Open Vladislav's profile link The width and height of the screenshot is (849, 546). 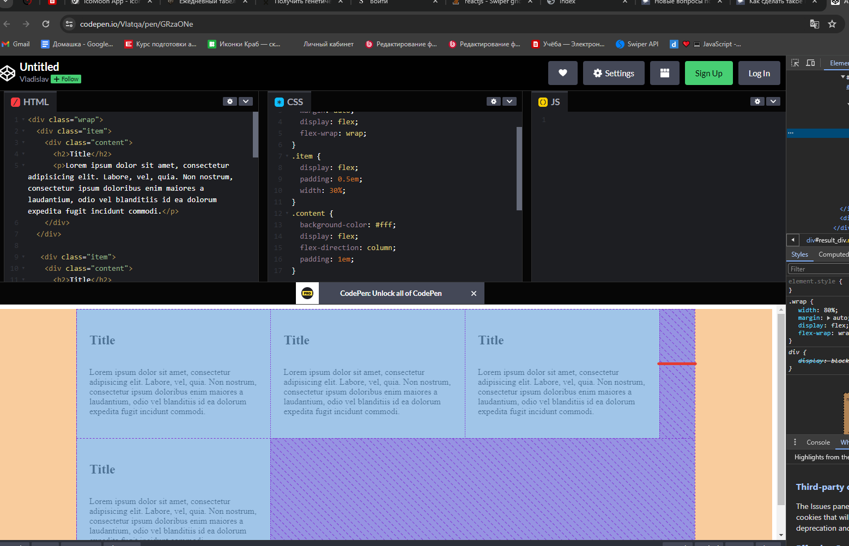[x=34, y=79]
